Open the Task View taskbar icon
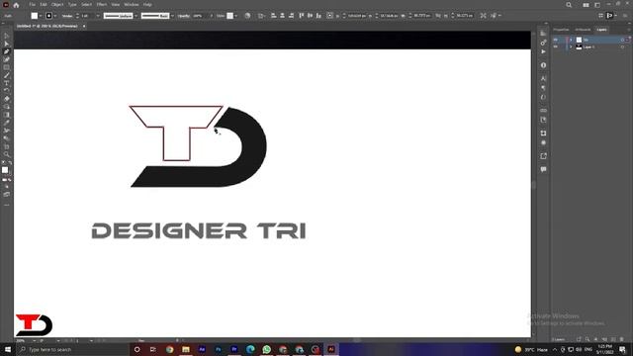 coord(153,349)
